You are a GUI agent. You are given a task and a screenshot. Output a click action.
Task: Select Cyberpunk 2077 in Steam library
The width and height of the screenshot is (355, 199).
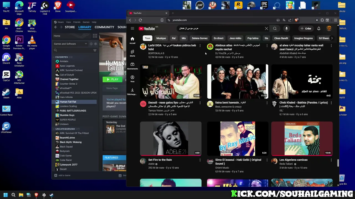tap(69, 164)
